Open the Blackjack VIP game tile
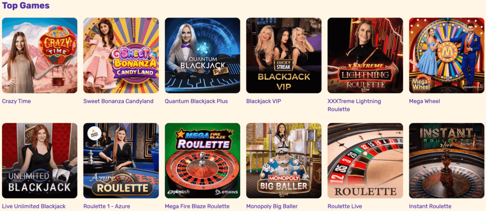 click(x=284, y=55)
